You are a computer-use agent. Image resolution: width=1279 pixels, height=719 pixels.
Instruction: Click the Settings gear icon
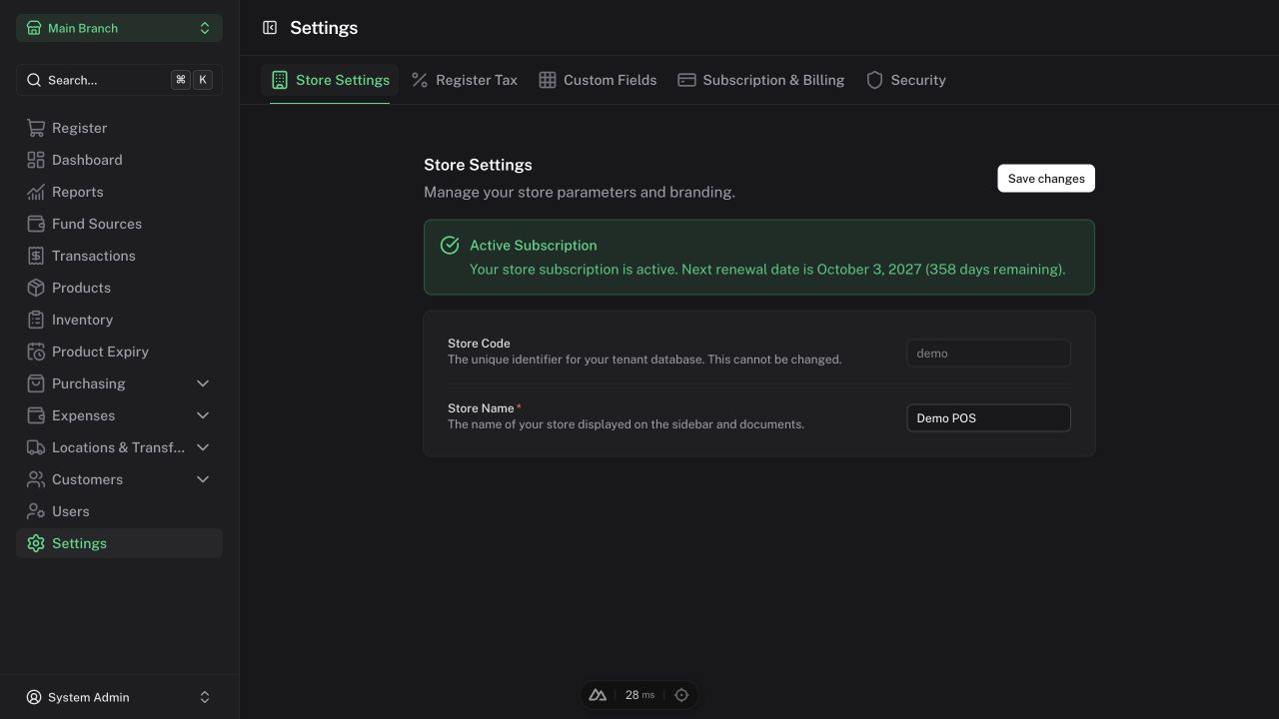[36, 543]
